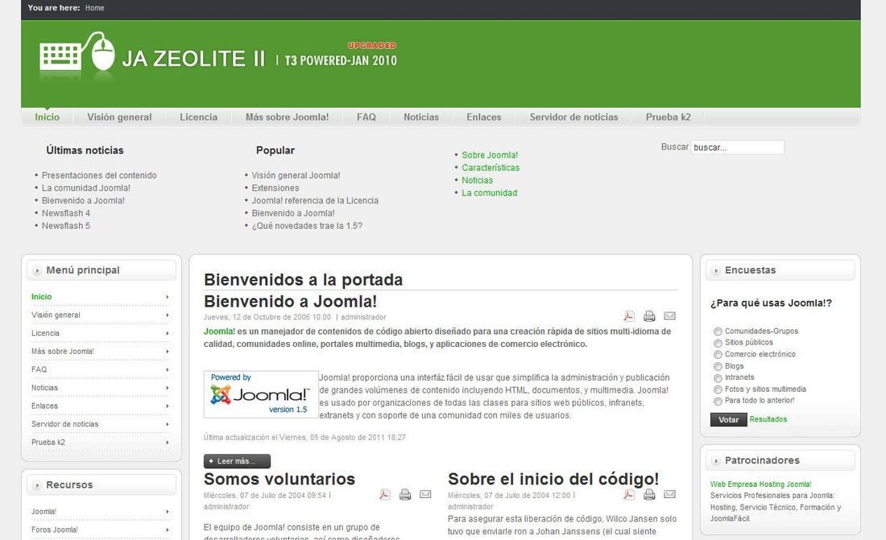The width and height of the screenshot is (886, 540).
Task: Click the Recursos header arrow icon
Action: tap(37, 485)
